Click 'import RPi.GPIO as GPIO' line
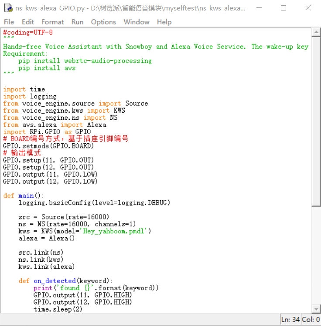The width and height of the screenshot is (321, 326). (47, 132)
